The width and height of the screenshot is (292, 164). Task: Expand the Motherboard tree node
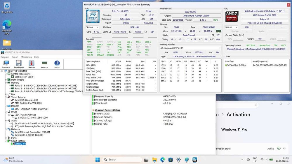[x=6, y=80]
